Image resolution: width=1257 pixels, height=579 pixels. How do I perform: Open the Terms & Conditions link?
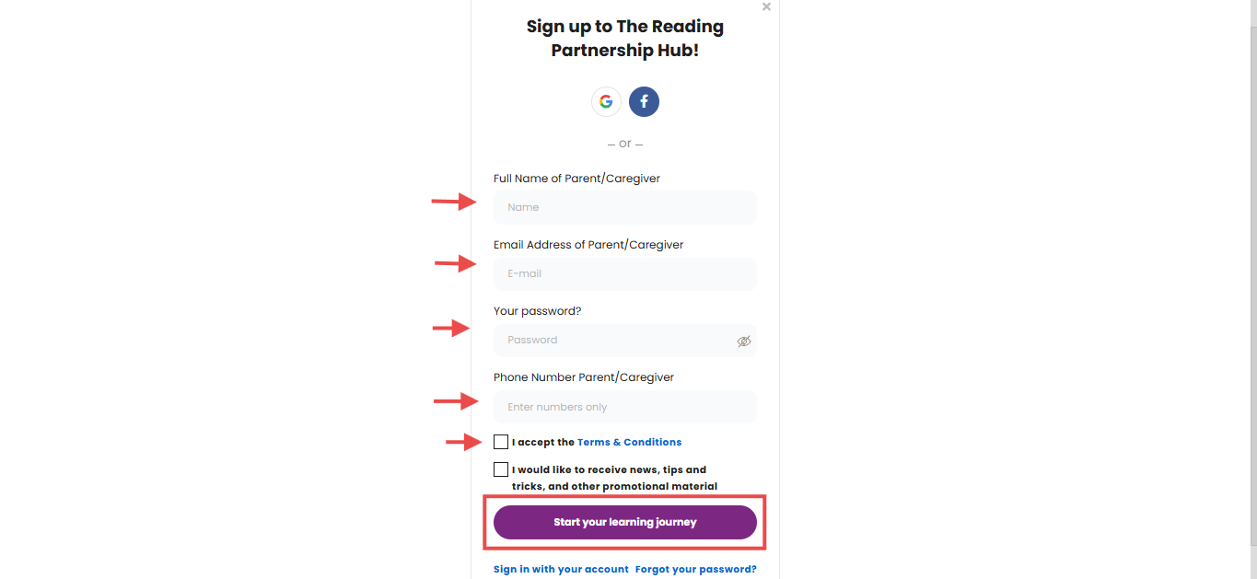click(x=629, y=442)
